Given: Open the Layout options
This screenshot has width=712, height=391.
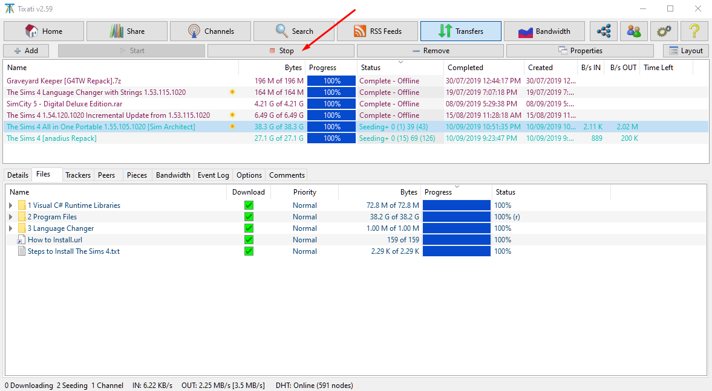Looking at the screenshot, I should (685, 51).
